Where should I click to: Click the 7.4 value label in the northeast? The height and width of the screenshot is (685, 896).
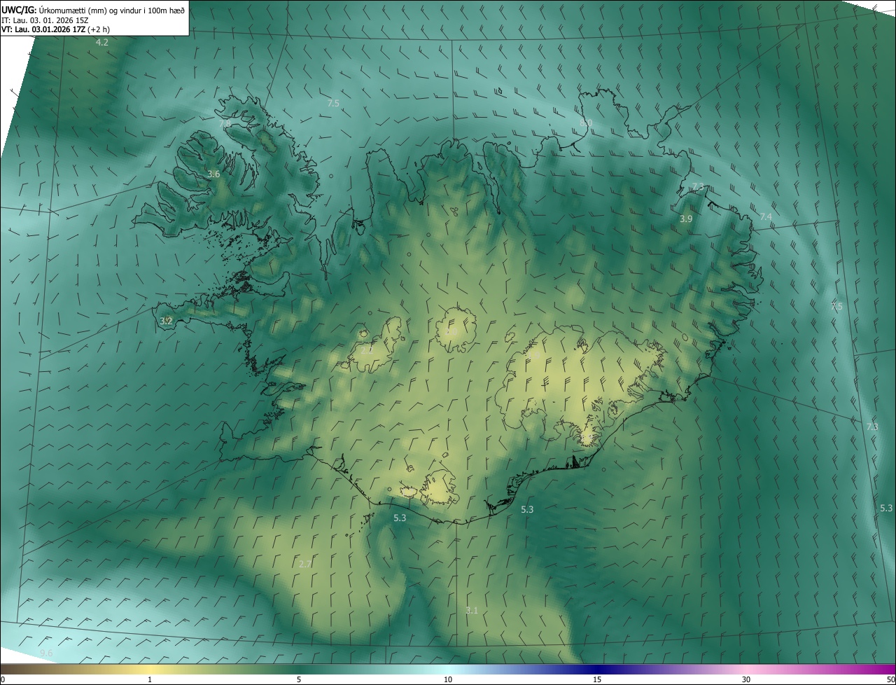click(x=766, y=217)
